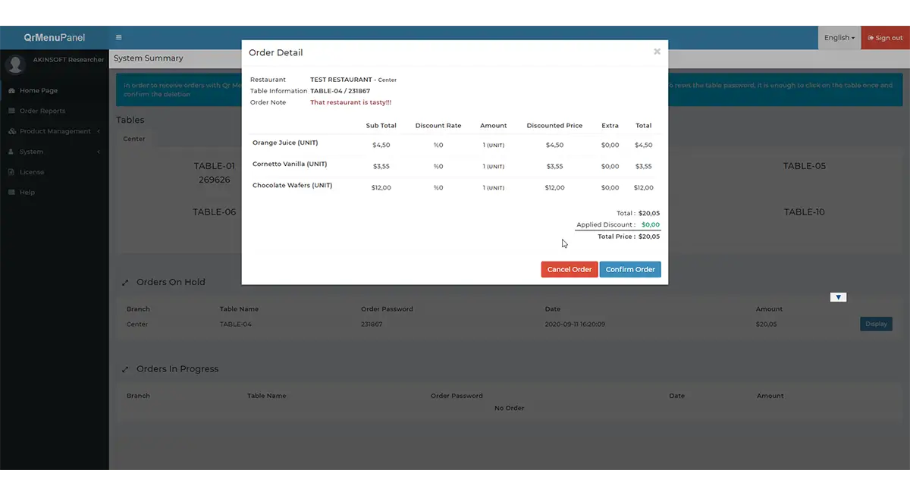Viewport: 910px width, 495px height.
Task: Click the Help sidebar icon
Action: click(x=11, y=193)
